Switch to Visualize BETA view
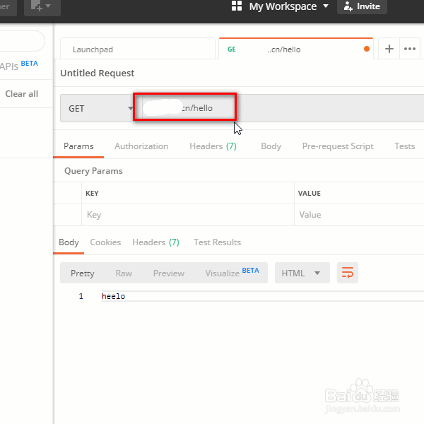424x424 pixels. (232, 273)
